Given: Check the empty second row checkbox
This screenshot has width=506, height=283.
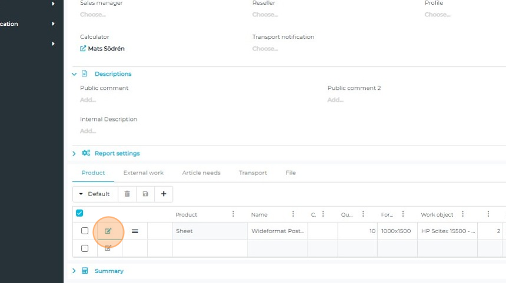Looking at the screenshot, I should tap(85, 248).
